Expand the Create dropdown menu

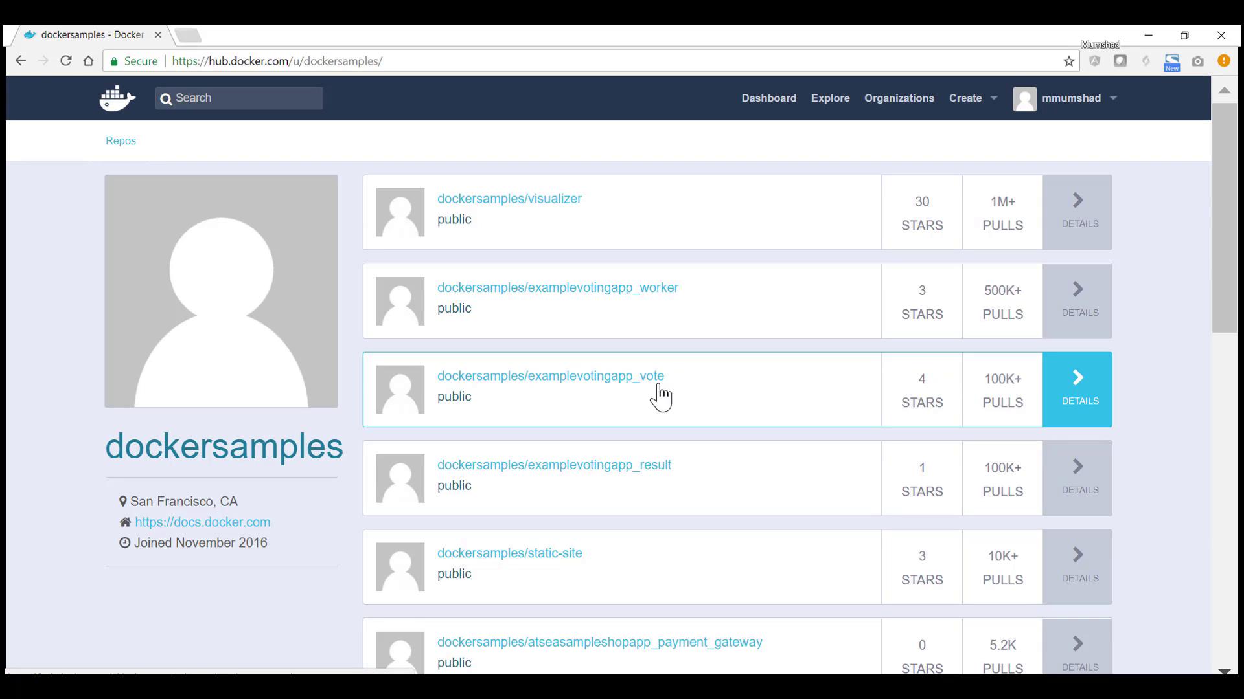973,98
